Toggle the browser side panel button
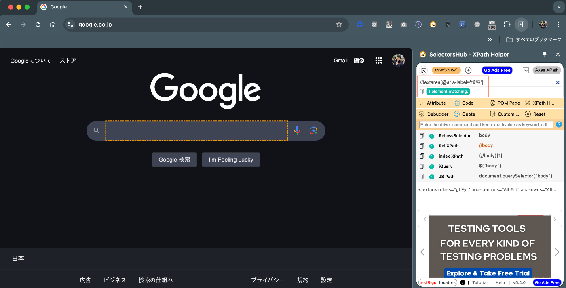This screenshot has height=288, width=566. (x=522, y=25)
